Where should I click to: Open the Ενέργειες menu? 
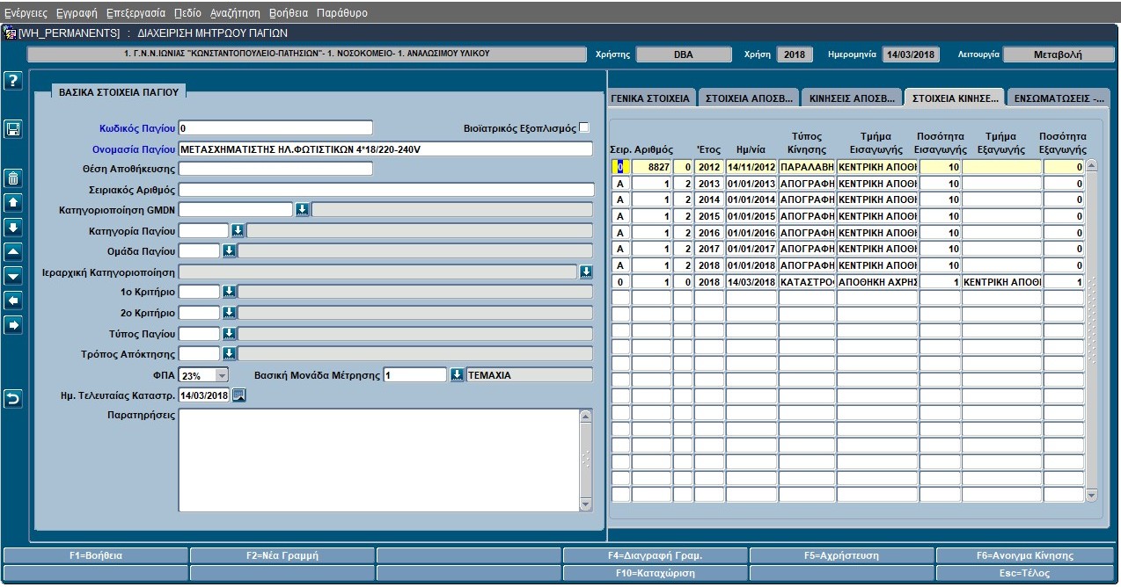(26, 13)
